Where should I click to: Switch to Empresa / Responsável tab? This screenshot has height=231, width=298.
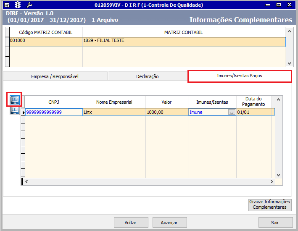pyautogui.click(x=55, y=76)
